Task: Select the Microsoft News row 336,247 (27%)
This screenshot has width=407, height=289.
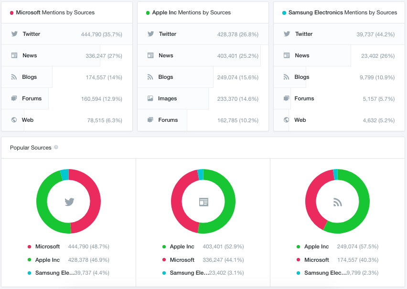Action: tap(67, 55)
